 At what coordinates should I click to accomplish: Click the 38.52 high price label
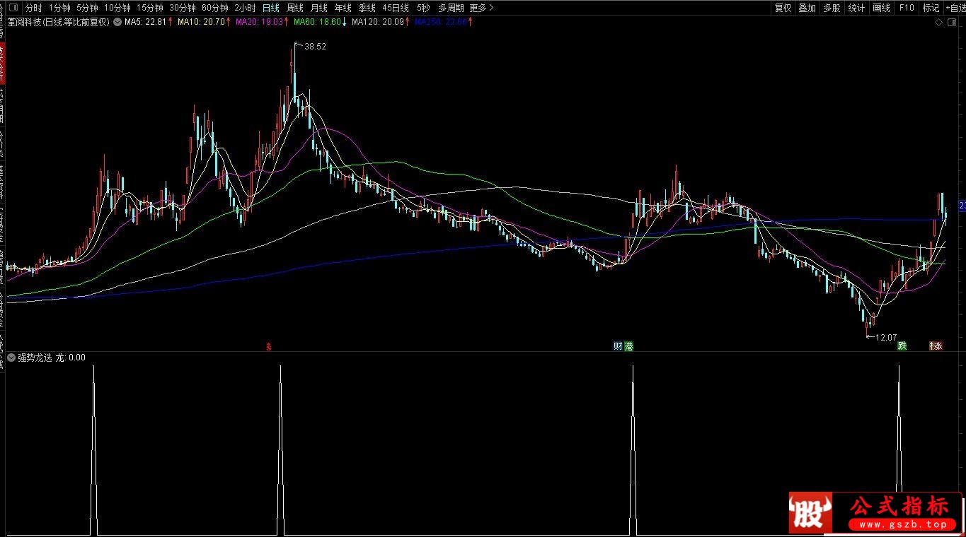pos(315,46)
